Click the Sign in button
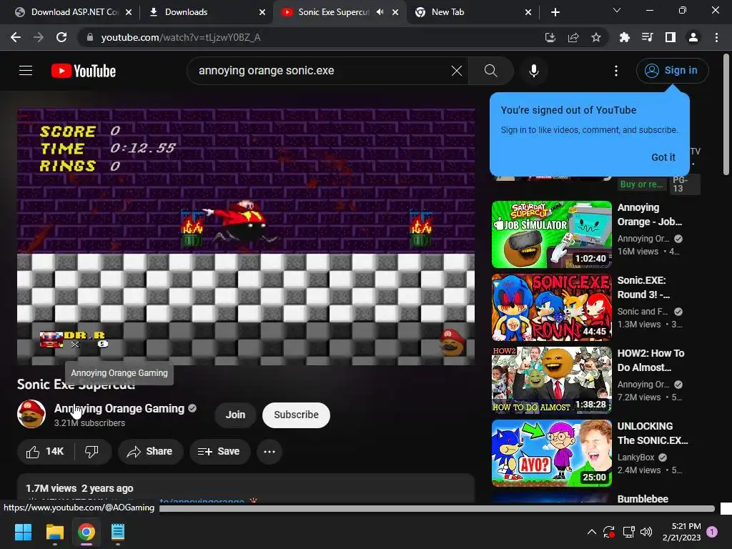Screen dimensions: 732x549 tap(672, 71)
